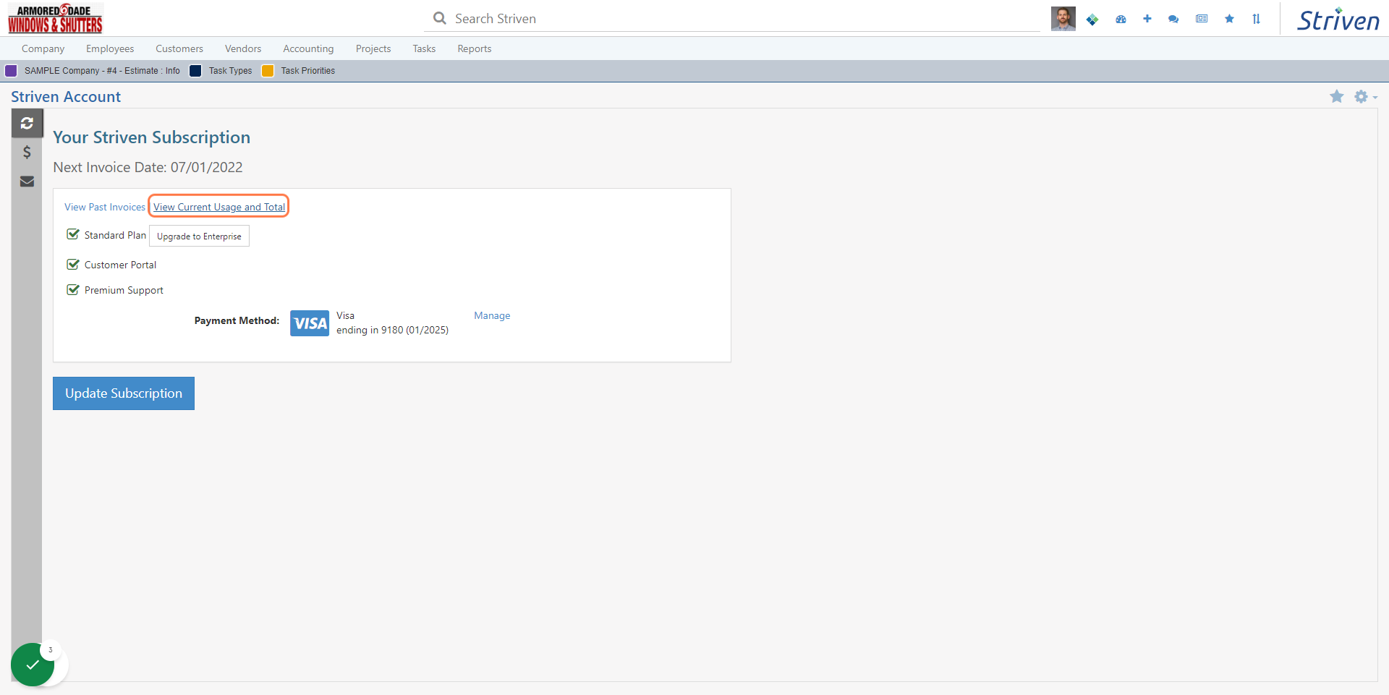The height and width of the screenshot is (695, 1389).
Task: Toggle the Premium Support checkbox
Action: 72,289
